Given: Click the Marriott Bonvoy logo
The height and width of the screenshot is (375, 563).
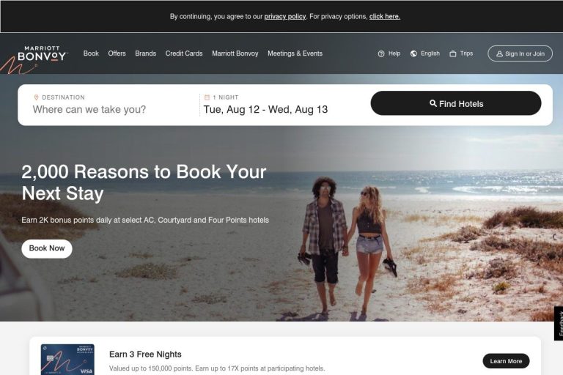Looking at the screenshot, I should tap(42, 53).
